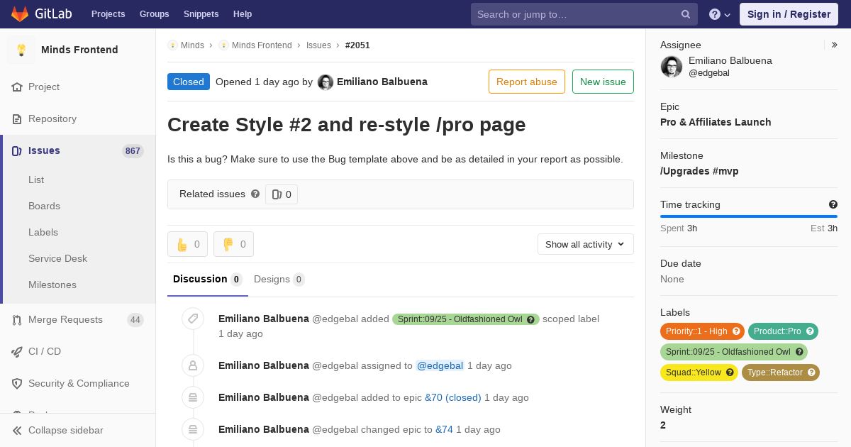
Task: Click the Repository file icon
Action: [17, 118]
